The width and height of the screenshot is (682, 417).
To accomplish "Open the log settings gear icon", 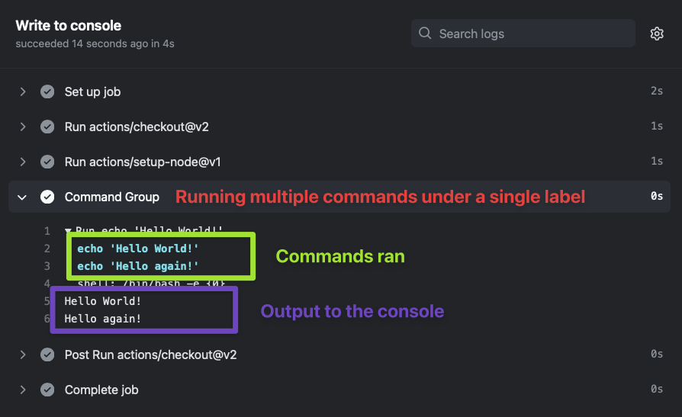I will (x=657, y=34).
